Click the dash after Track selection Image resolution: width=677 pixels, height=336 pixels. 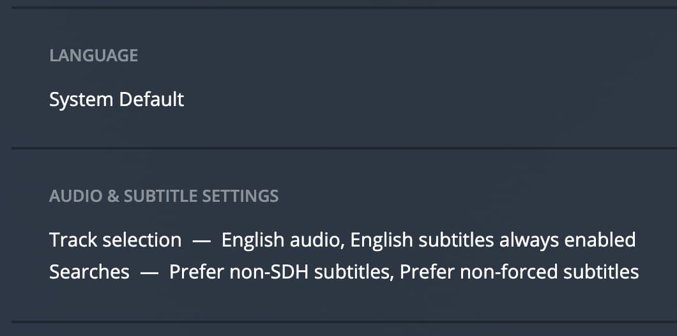201,240
